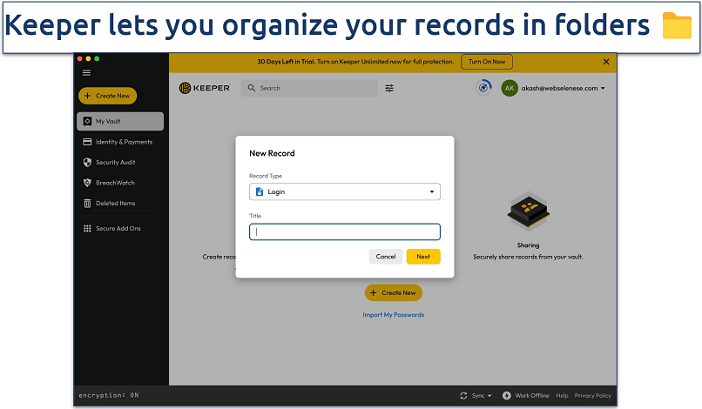Close the trial notification banner
702x409 pixels.
tap(606, 62)
